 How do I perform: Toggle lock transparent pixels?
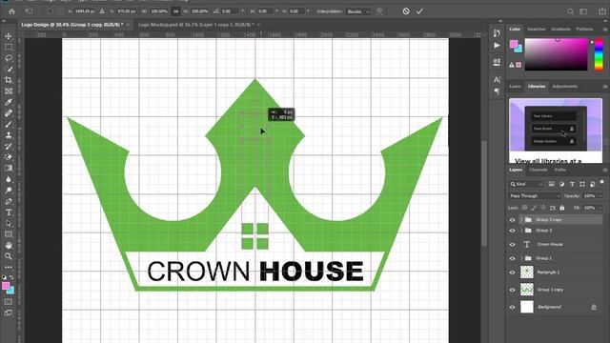tap(524, 208)
